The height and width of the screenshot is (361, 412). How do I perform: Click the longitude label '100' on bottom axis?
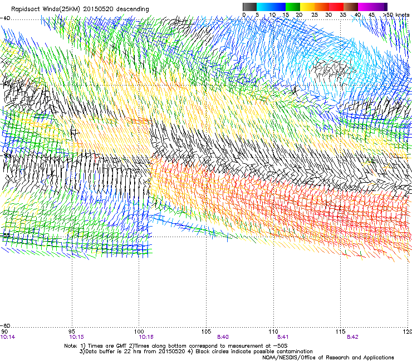point(139,332)
